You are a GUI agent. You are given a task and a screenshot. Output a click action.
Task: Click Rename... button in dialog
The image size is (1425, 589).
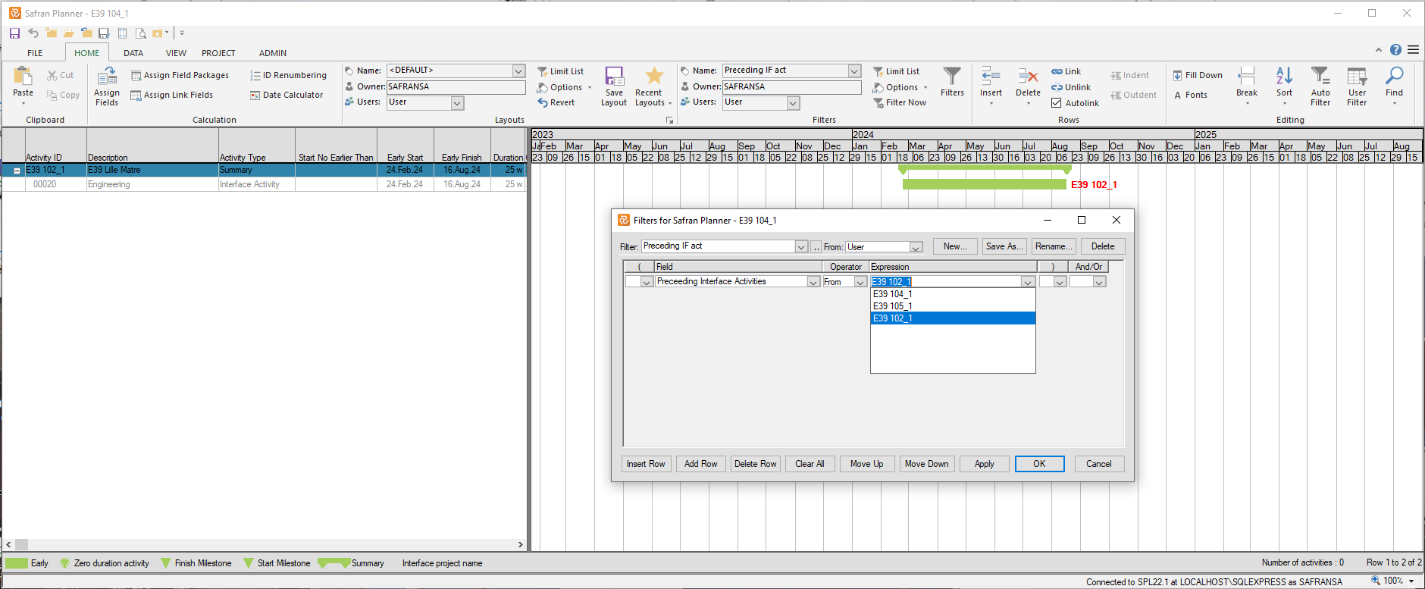click(x=1054, y=246)
